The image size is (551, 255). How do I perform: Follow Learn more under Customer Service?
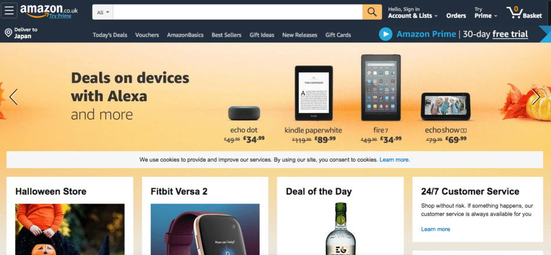click(435, 229)
